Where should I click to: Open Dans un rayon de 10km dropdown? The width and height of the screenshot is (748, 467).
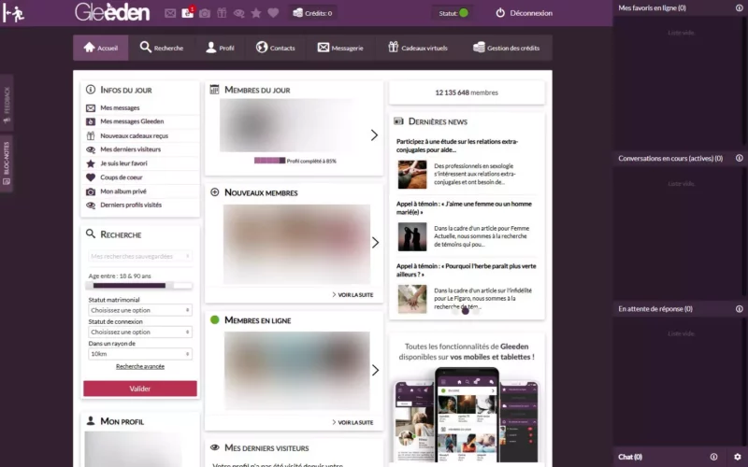tap(140, 354)
